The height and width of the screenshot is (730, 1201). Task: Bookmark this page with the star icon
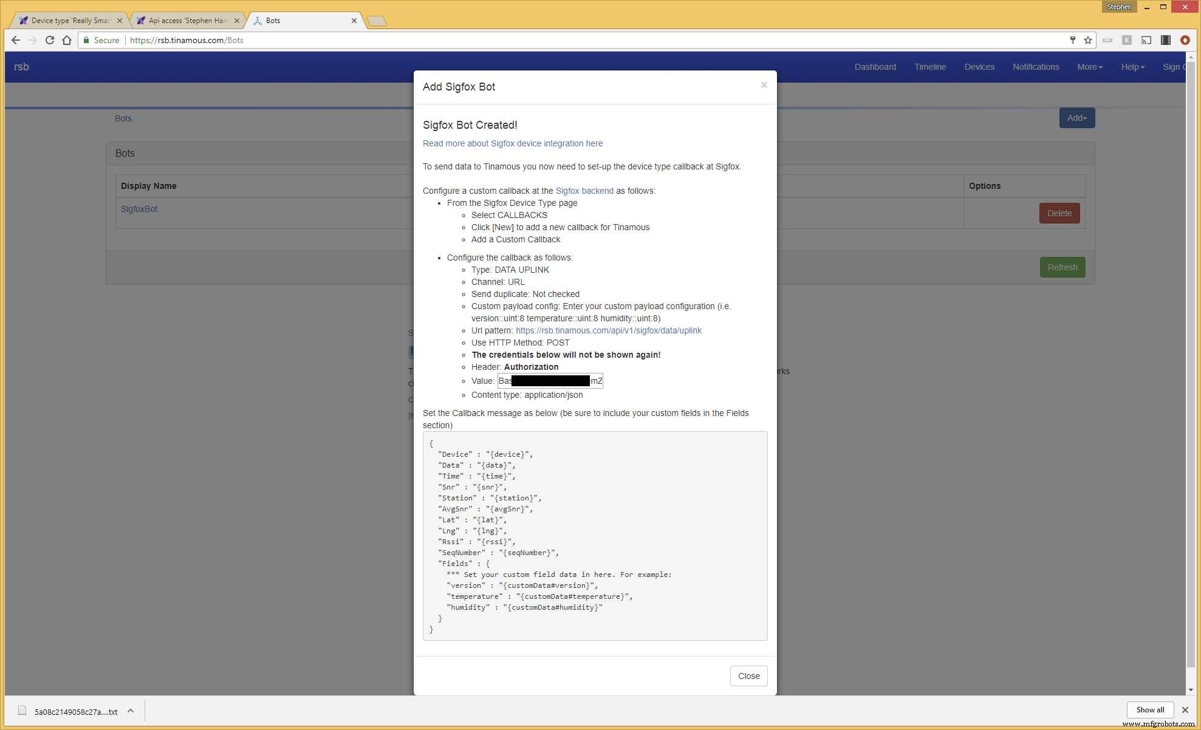[x=1088, y=40]
